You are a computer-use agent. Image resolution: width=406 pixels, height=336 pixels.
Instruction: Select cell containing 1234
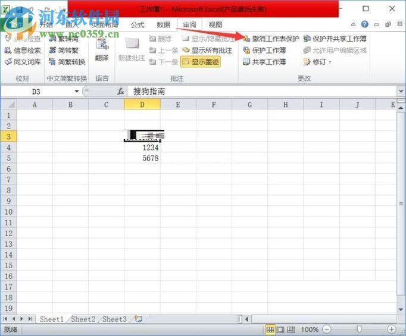[x=142, y=147]
